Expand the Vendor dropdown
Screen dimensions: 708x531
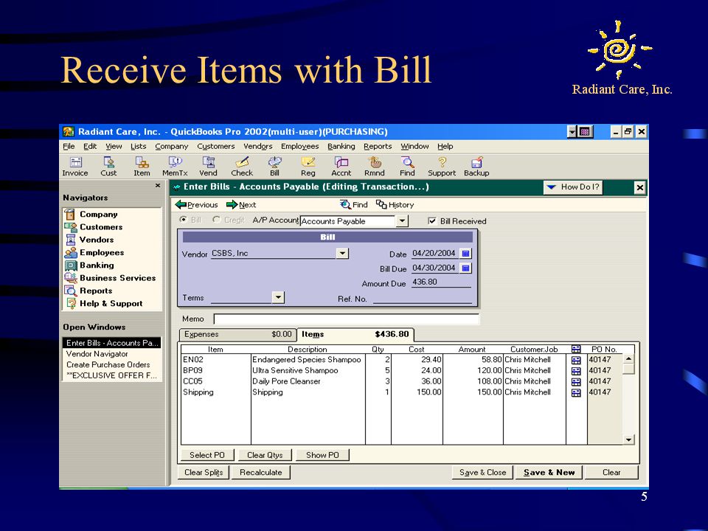point(342,253)
